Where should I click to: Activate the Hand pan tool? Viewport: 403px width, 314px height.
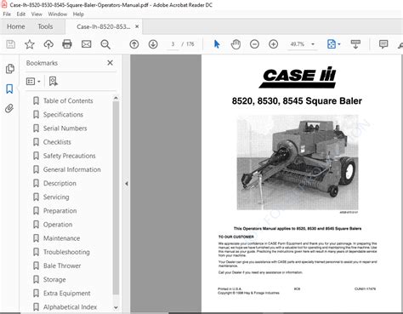point(236,44)
